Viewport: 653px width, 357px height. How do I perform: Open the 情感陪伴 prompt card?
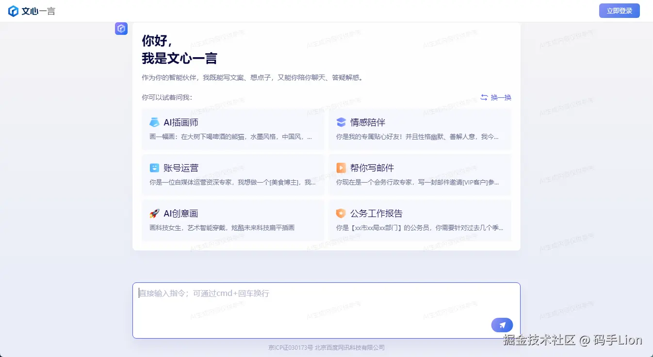(x=420, y=129)
